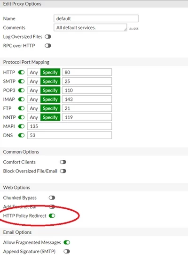Viewport: 188px width, 255px height.
Task: Click SMTP port field showing 25
Action: pyautogui.click(x=87, y=82)
